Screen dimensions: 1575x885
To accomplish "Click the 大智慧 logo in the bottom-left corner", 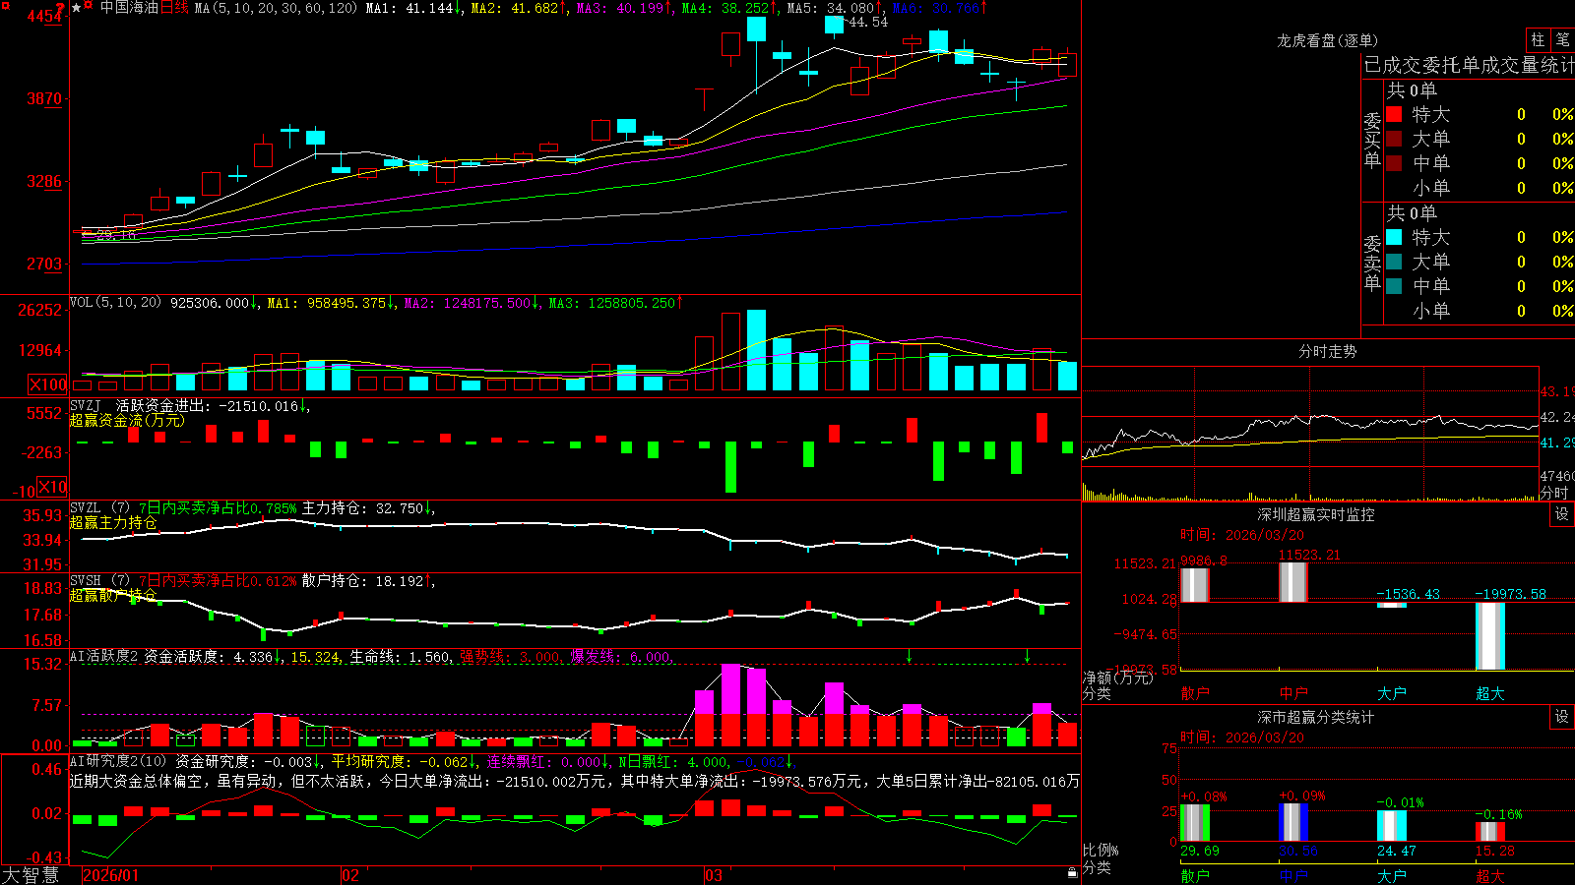I will 31,875.
